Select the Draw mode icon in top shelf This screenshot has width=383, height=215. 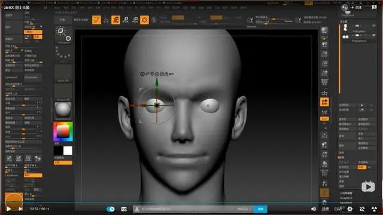[106, 20]
